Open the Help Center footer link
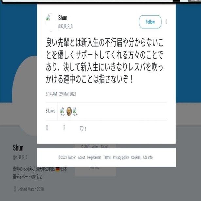This screenshot has width=201, height=201. (x=94, y=157)
